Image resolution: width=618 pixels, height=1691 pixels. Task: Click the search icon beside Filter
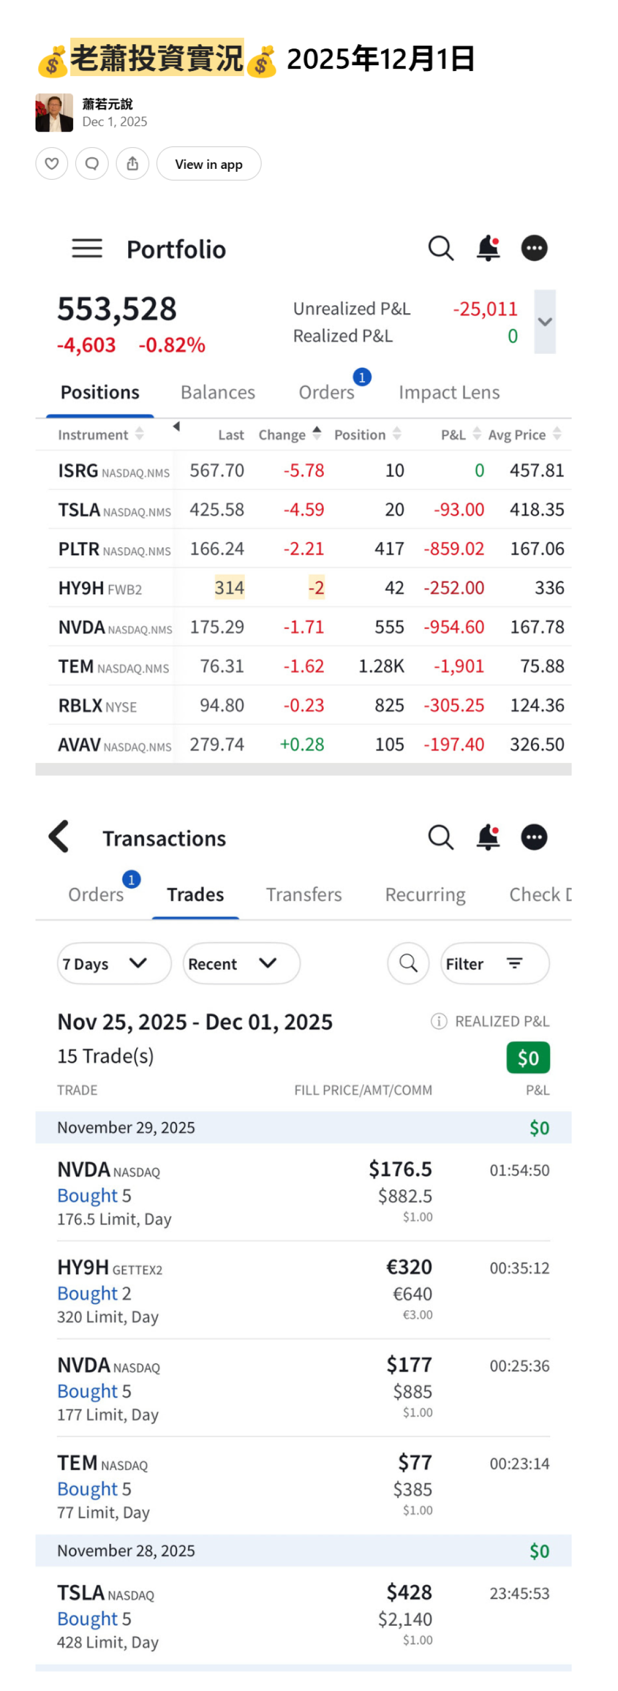click(408, 963)
